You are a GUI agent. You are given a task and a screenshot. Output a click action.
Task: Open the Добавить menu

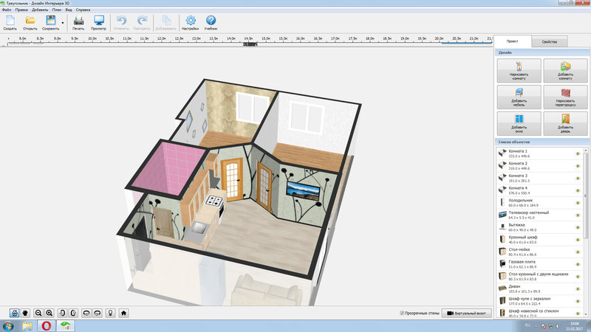[x=40, y=10]
